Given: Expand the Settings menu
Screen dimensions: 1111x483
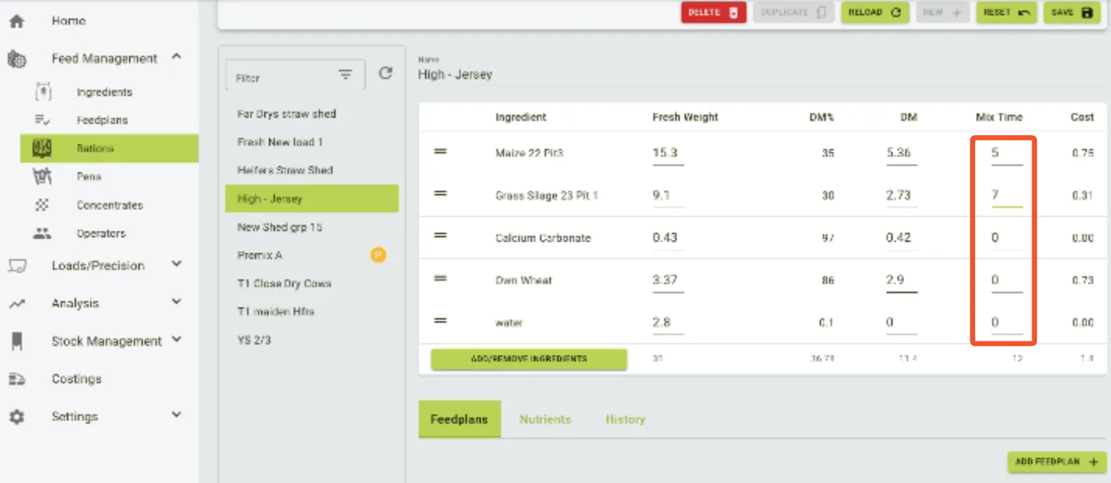Looking at the screenshot, I should pos(176,415).
